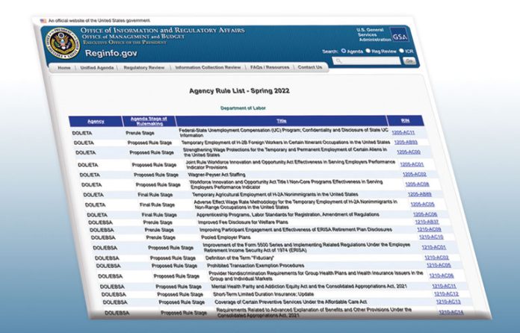Viewport: 520px width, 333px height.
Task: Click the search magnifier icon
Action: click(x=338, y=60)
